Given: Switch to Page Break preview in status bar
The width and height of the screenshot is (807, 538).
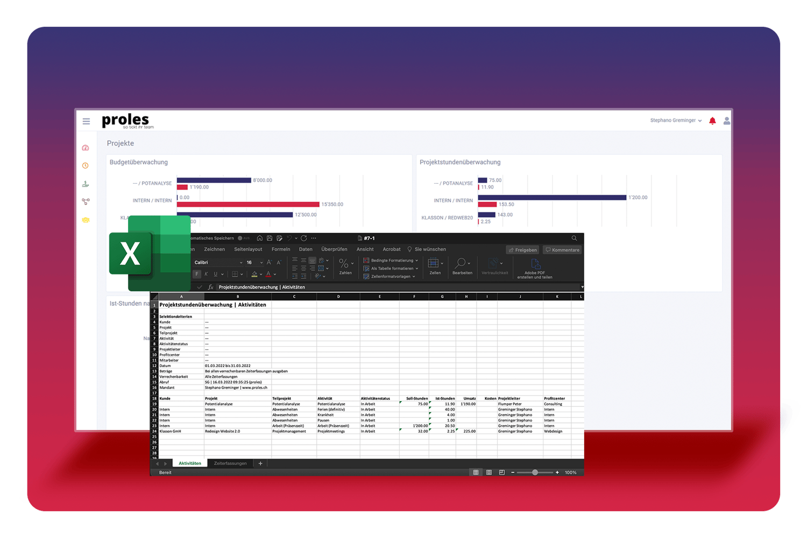Looking at the screenshot, I should (x=502, y=472).
